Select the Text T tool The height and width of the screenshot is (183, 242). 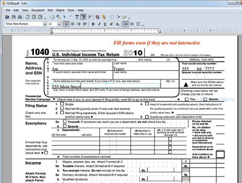77,17
